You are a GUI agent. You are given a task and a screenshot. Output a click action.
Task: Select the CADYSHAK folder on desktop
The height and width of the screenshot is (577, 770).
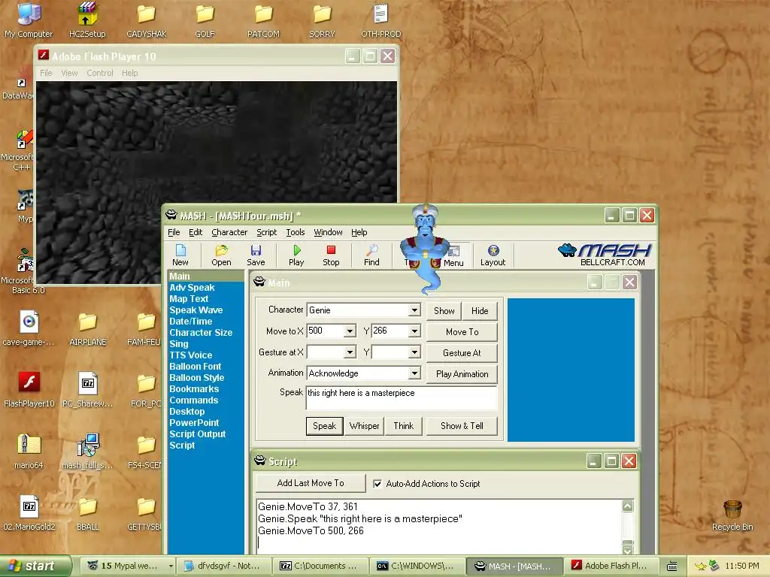click(x=146, y=20)
